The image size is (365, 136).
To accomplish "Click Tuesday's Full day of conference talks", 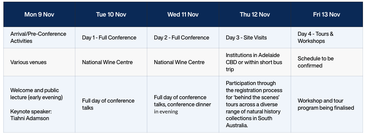I will click(x=108, y=104).
